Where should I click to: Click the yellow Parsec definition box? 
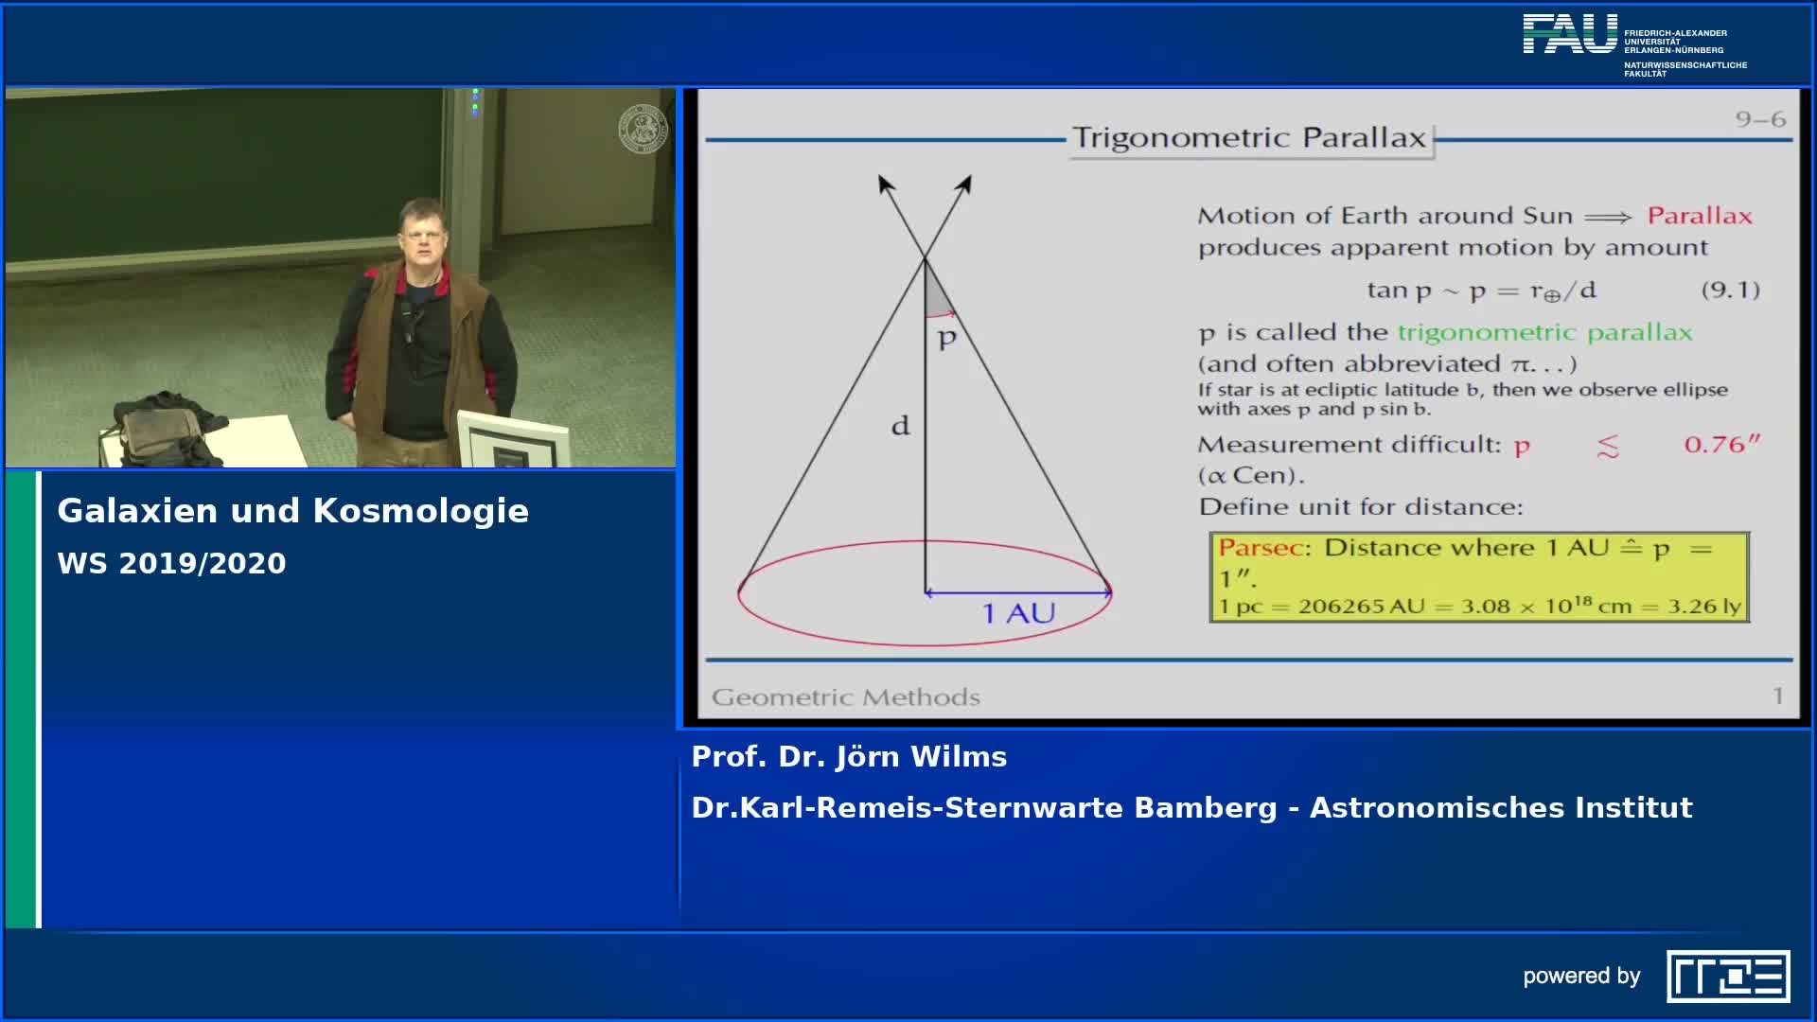coord(1478,576)
